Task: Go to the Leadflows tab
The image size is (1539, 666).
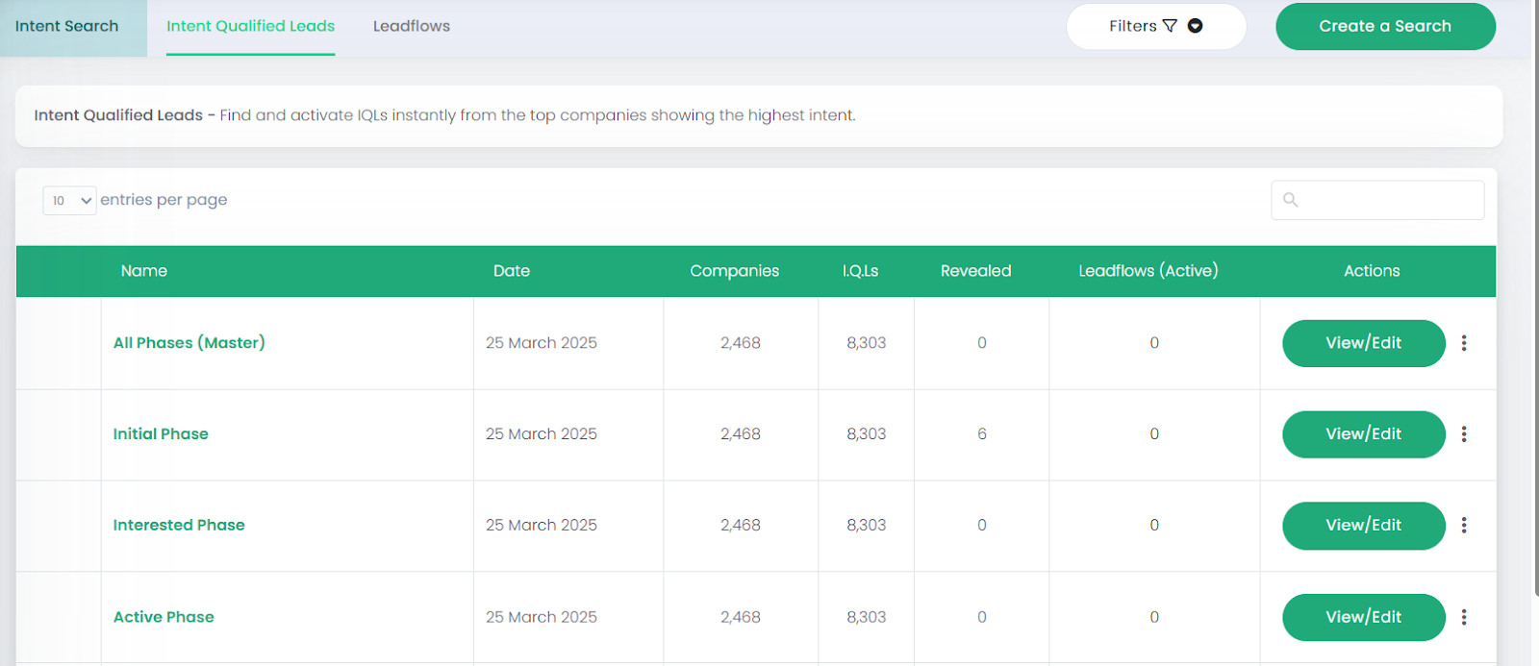Action: (x=412, y=26)
